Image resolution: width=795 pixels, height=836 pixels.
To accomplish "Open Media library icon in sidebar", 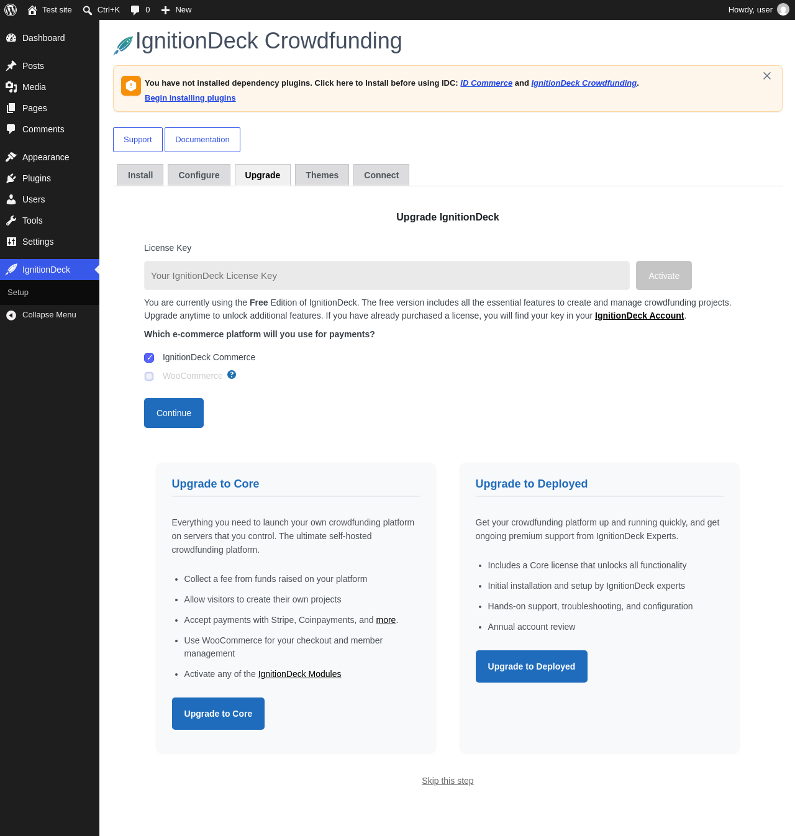I will pos(11,87).
